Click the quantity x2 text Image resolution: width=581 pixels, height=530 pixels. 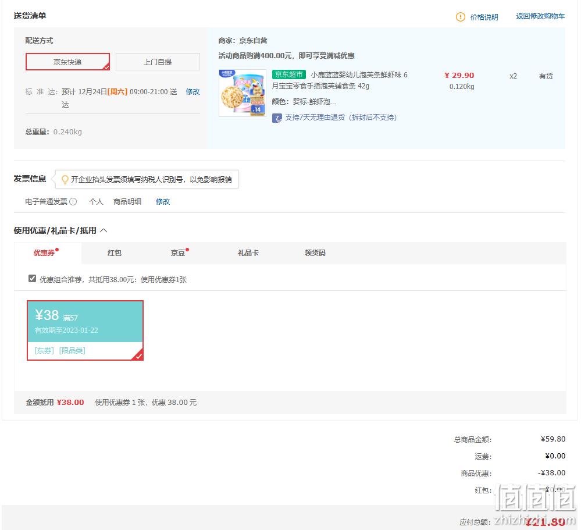[x=513, y=76]
